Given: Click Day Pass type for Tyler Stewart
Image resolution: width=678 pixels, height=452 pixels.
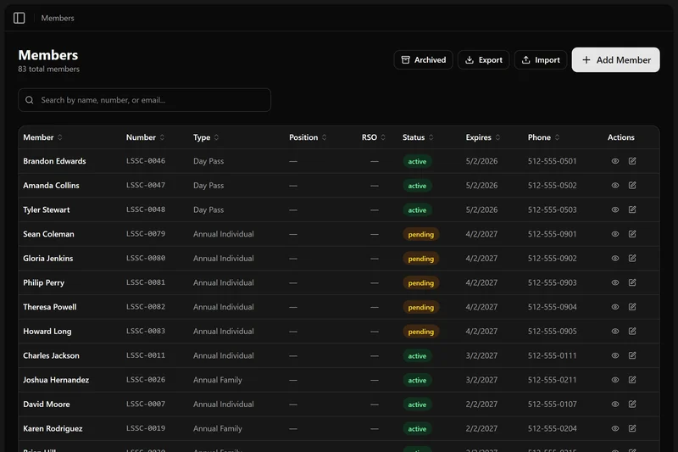Looking at the screenshot, I should [208, 209].
